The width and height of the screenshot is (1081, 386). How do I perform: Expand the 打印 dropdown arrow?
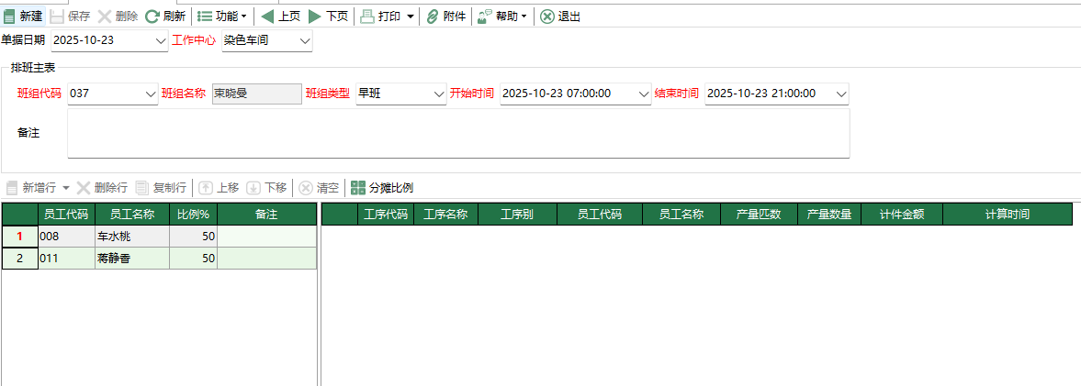[x=411, y=17]
